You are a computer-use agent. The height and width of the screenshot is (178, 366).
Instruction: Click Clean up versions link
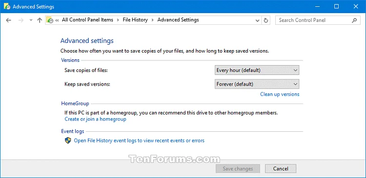(280, 94)
